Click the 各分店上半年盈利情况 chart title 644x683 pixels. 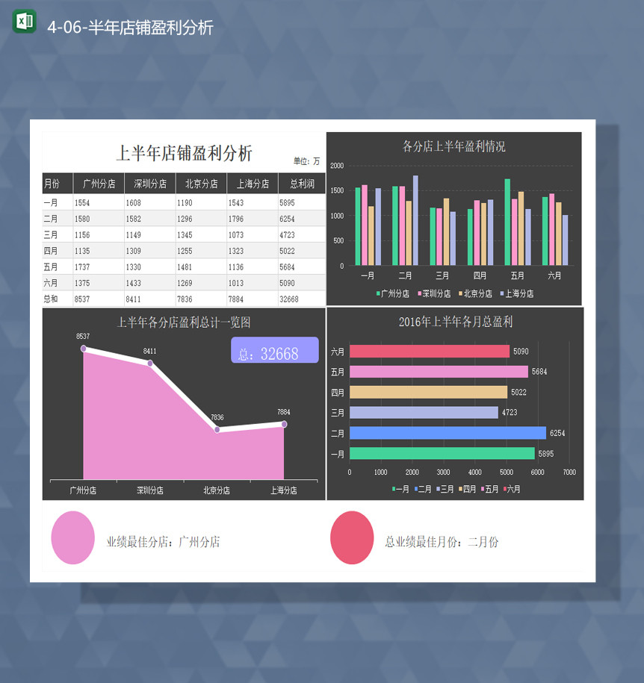coord(453,147)
